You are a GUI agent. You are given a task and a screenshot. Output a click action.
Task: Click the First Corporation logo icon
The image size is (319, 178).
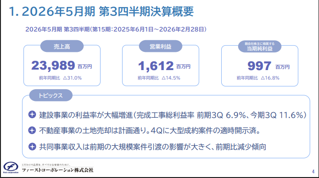(x=11, y=167)
